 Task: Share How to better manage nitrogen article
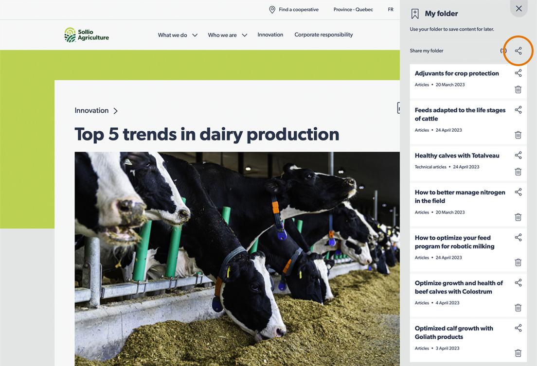tap(518, 192)
